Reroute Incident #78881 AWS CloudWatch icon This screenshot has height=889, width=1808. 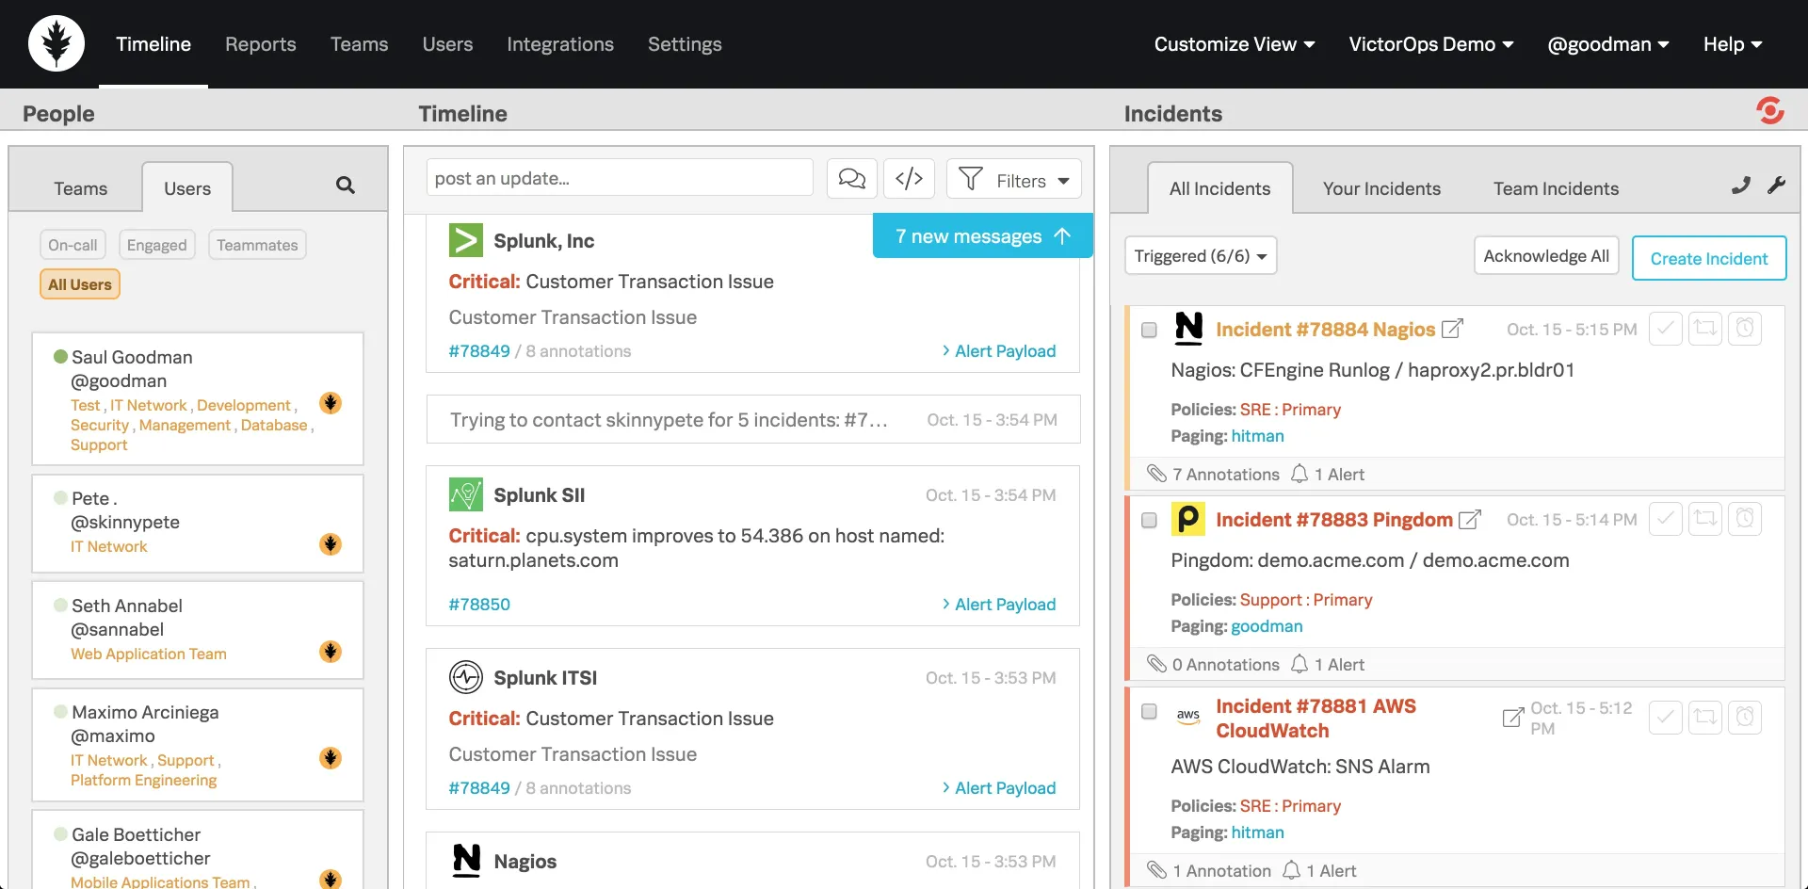click(x=1705, y=718)
